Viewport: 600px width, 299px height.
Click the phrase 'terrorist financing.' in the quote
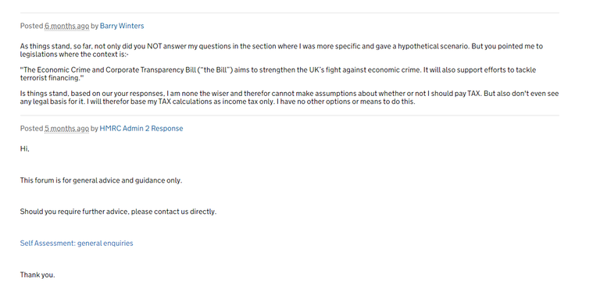coord(51,78)
